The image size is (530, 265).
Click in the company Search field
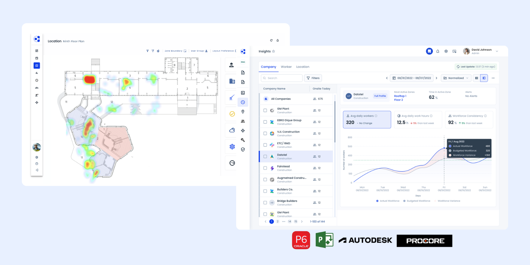pyautogui.click(x=282, y=78)
